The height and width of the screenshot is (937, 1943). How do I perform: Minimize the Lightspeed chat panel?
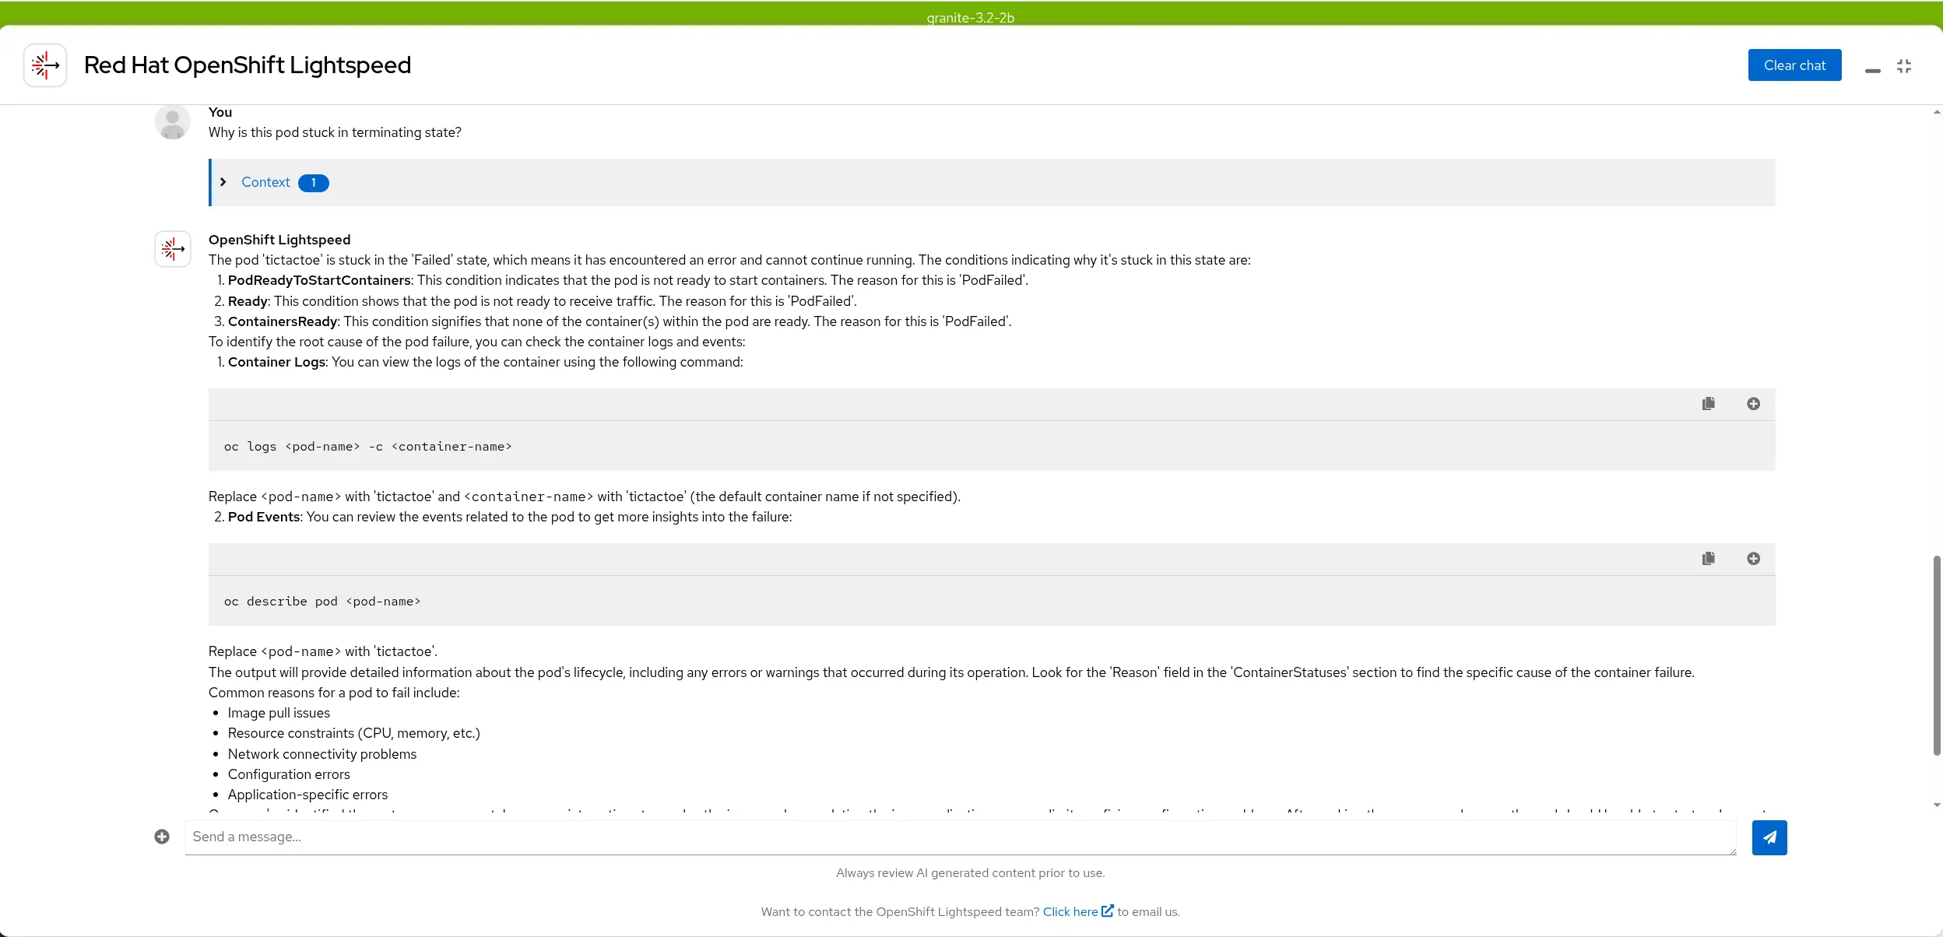point(1872,71)
